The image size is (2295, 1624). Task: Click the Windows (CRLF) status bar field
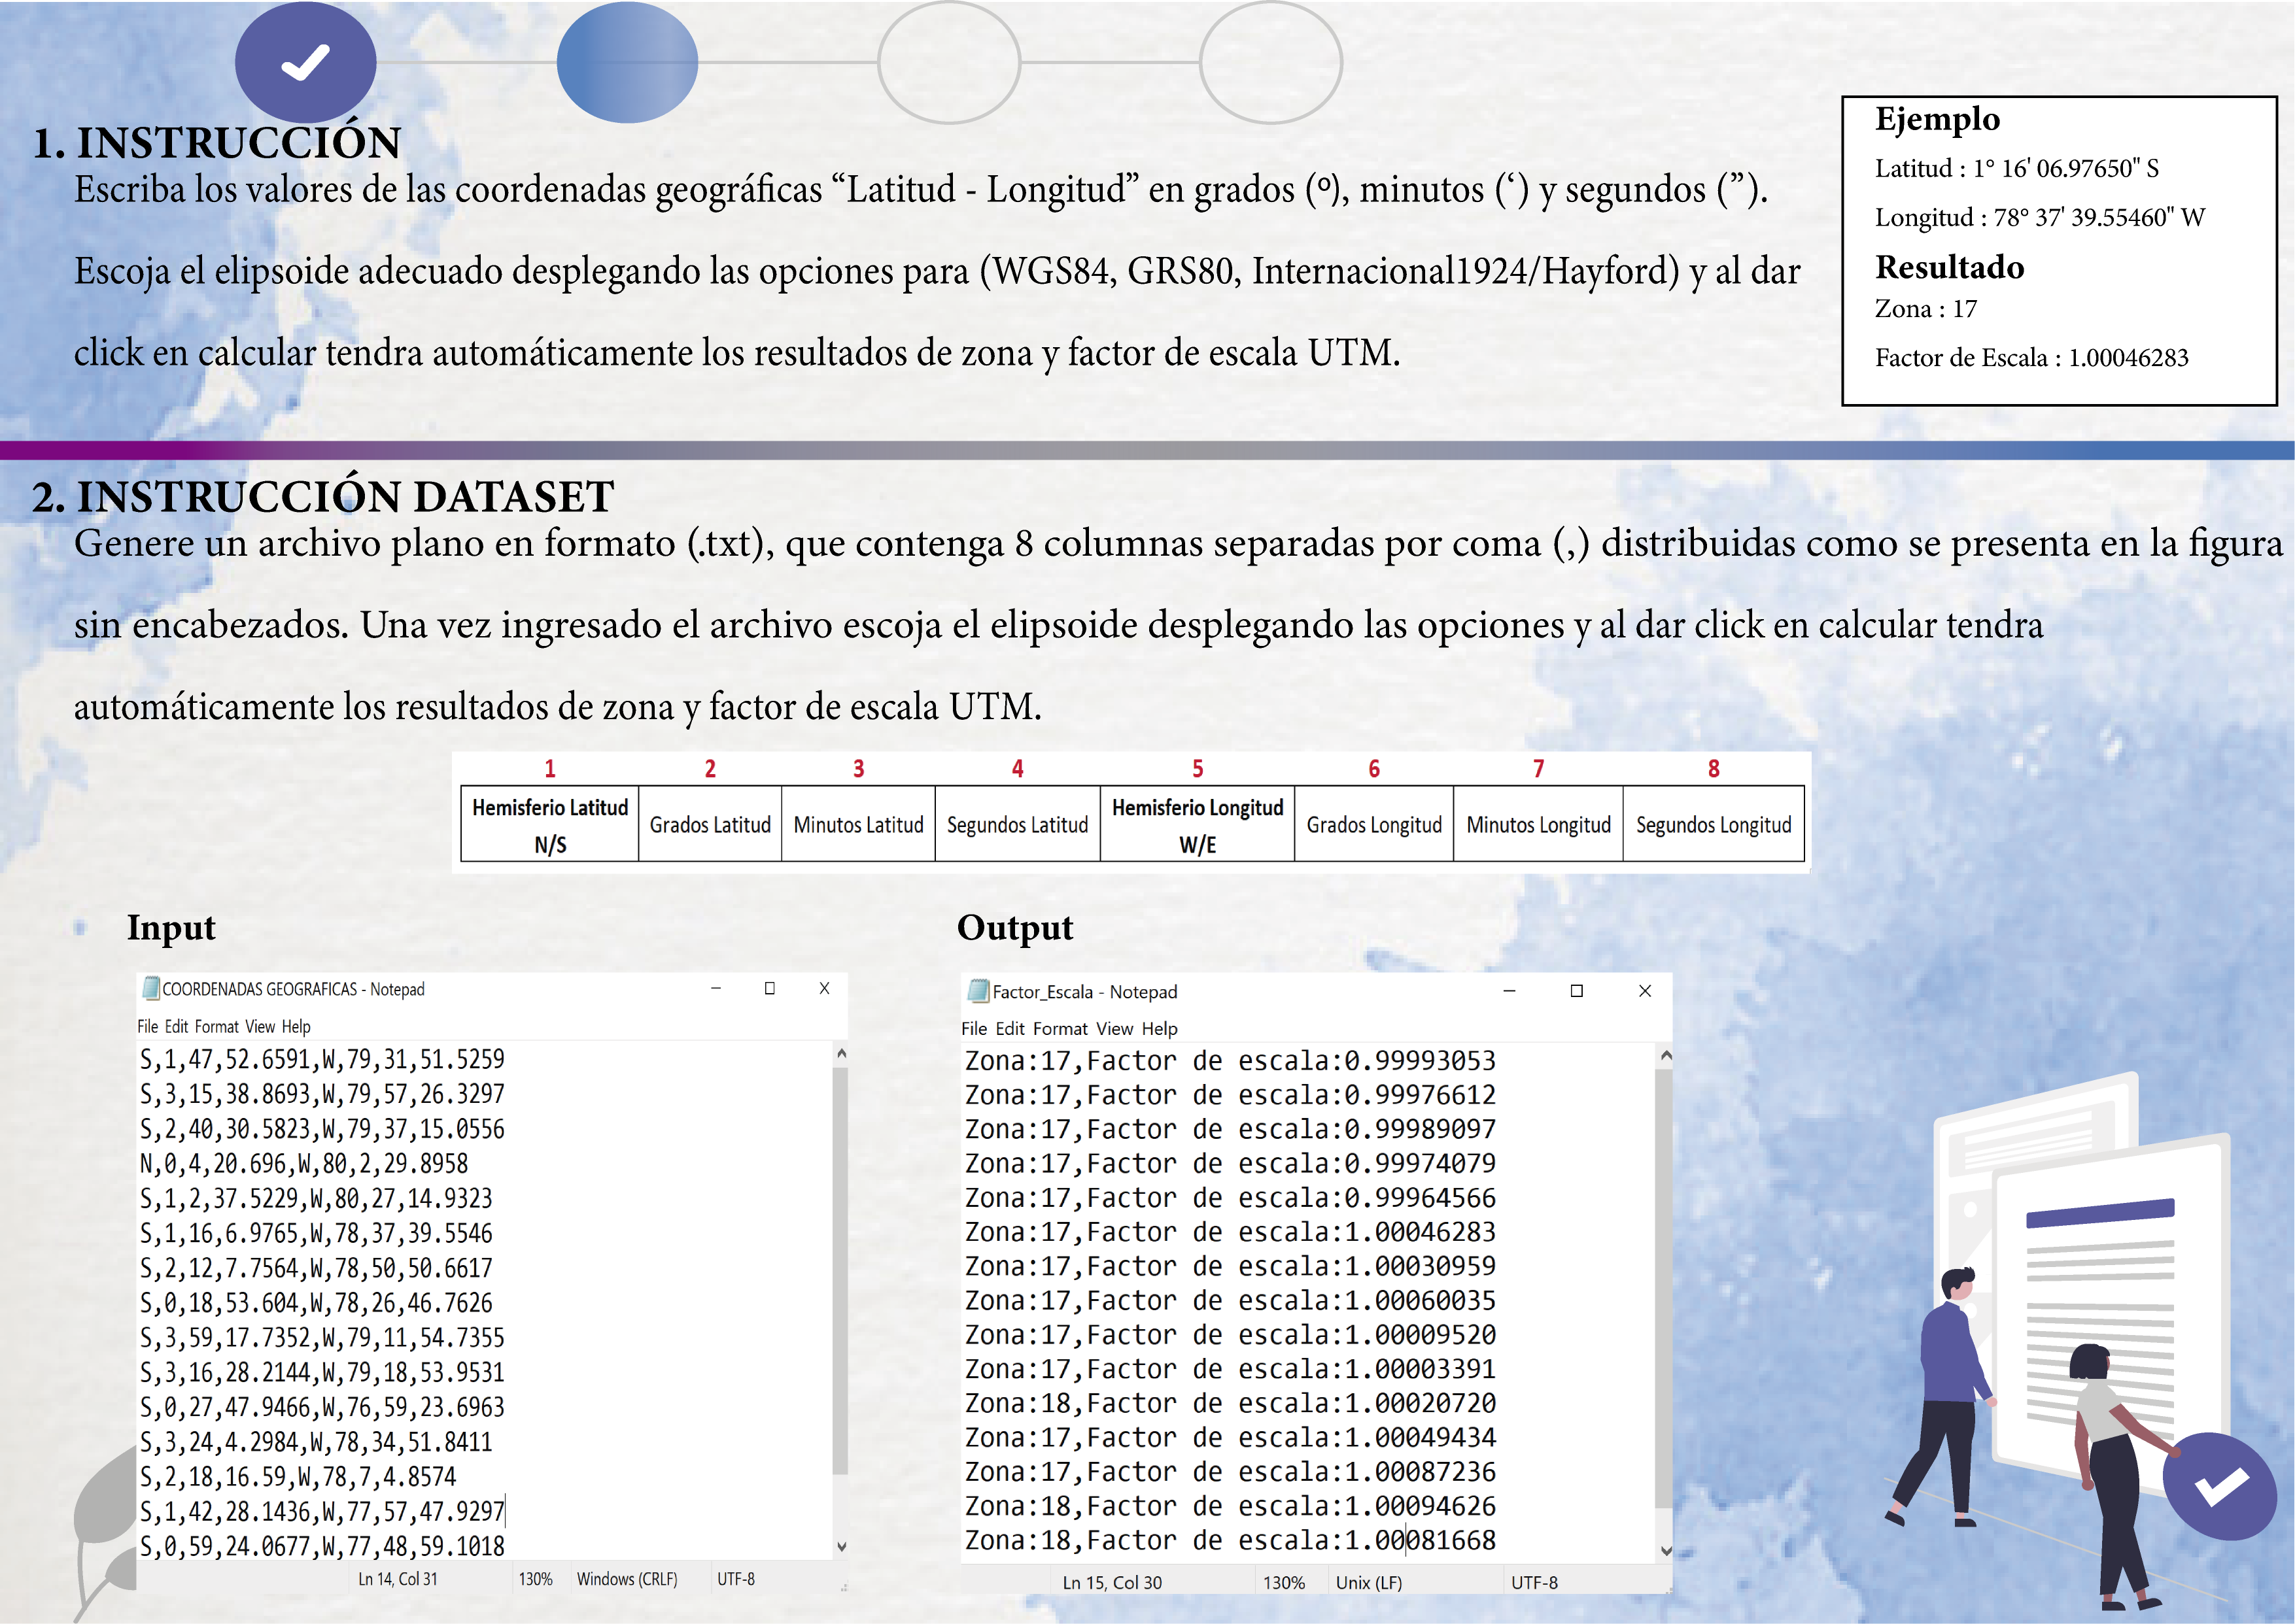coord(627,1579)
